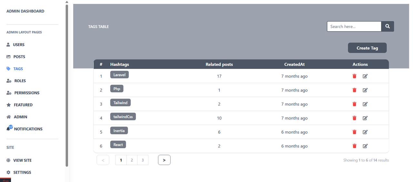
Task: Click the Posts image icon in sidebar
Action: point(9,57)
